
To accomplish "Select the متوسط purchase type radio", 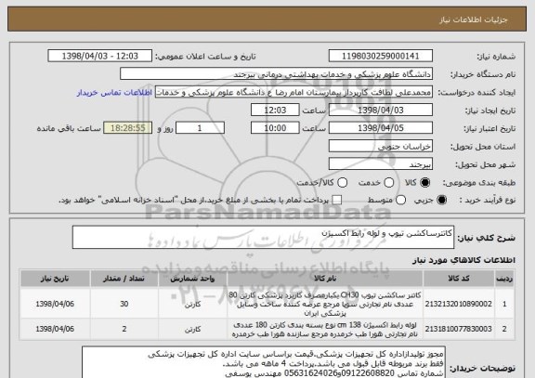I will tap(400, 200).
